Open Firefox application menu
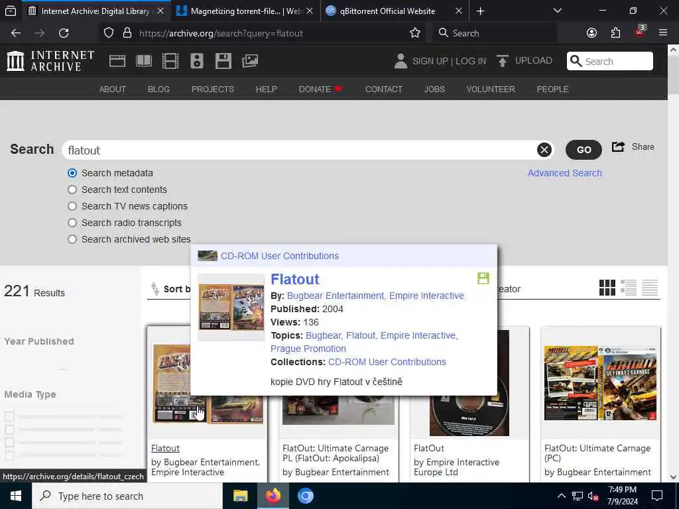Screen dimensions: 679x509 [663, 33]
